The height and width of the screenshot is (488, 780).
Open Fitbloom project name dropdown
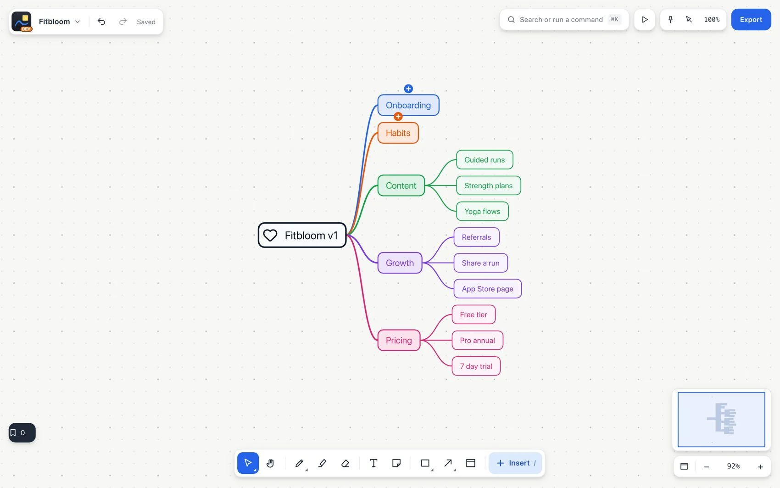coord(59,22)
